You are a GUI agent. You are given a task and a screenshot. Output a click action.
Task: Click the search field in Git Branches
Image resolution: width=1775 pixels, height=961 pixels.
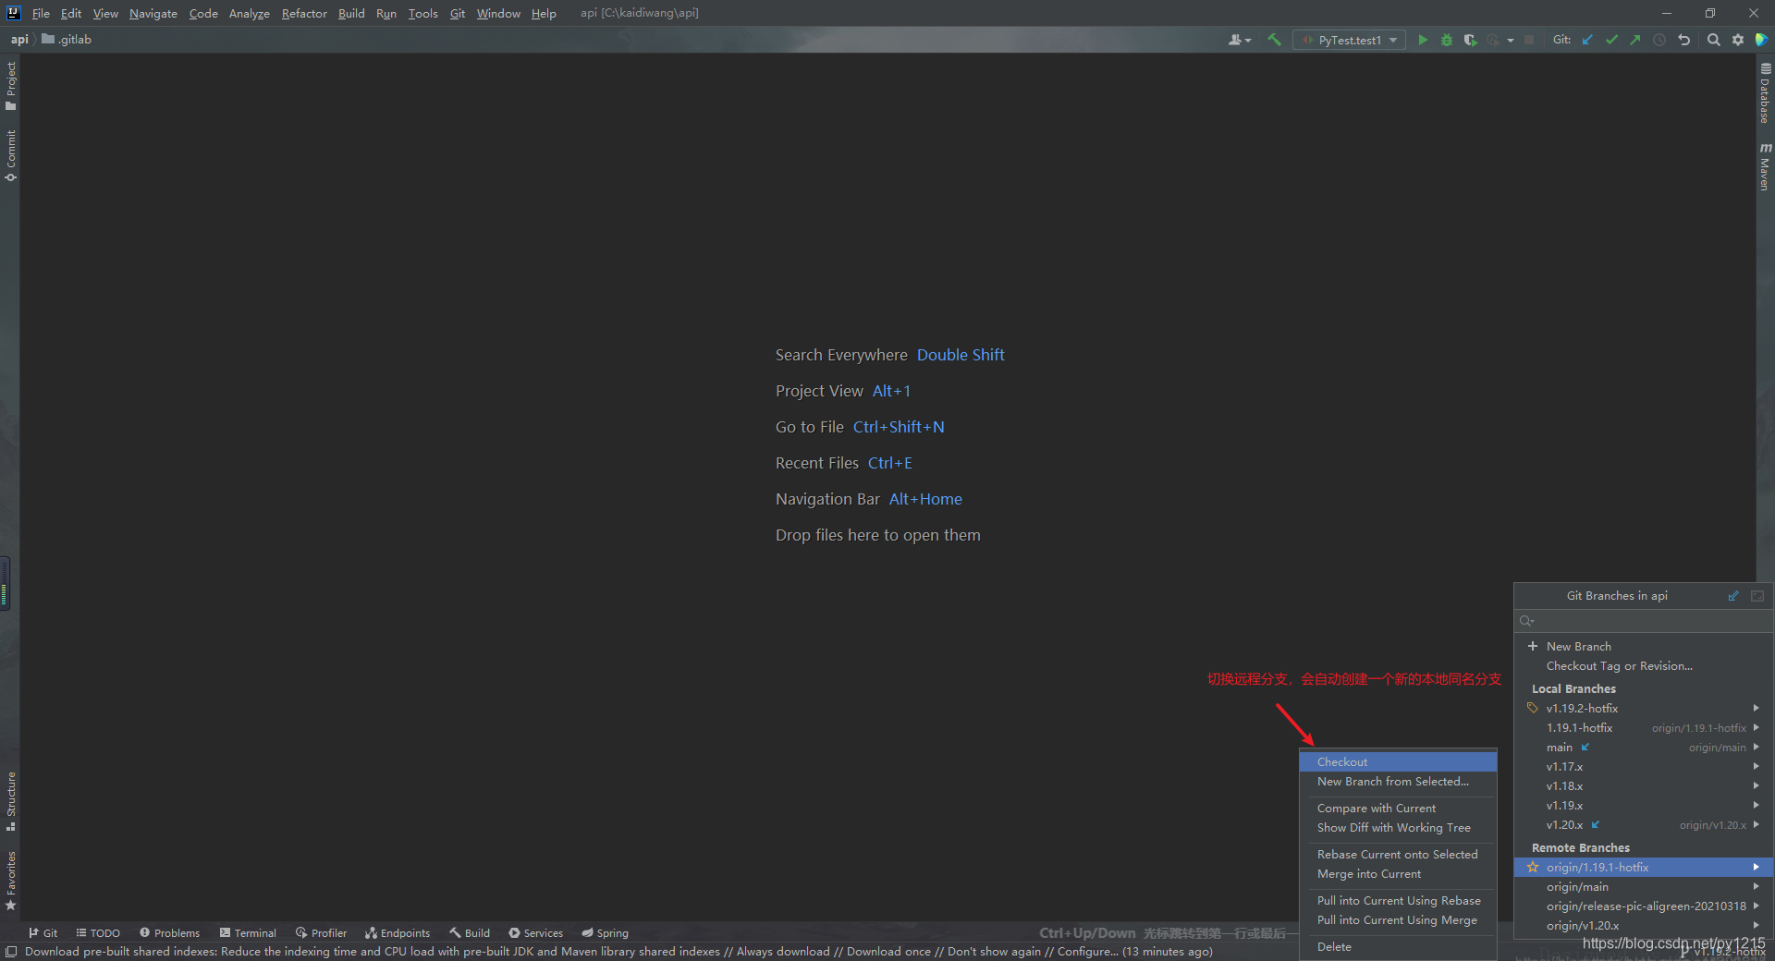(x=1644, y=621)
